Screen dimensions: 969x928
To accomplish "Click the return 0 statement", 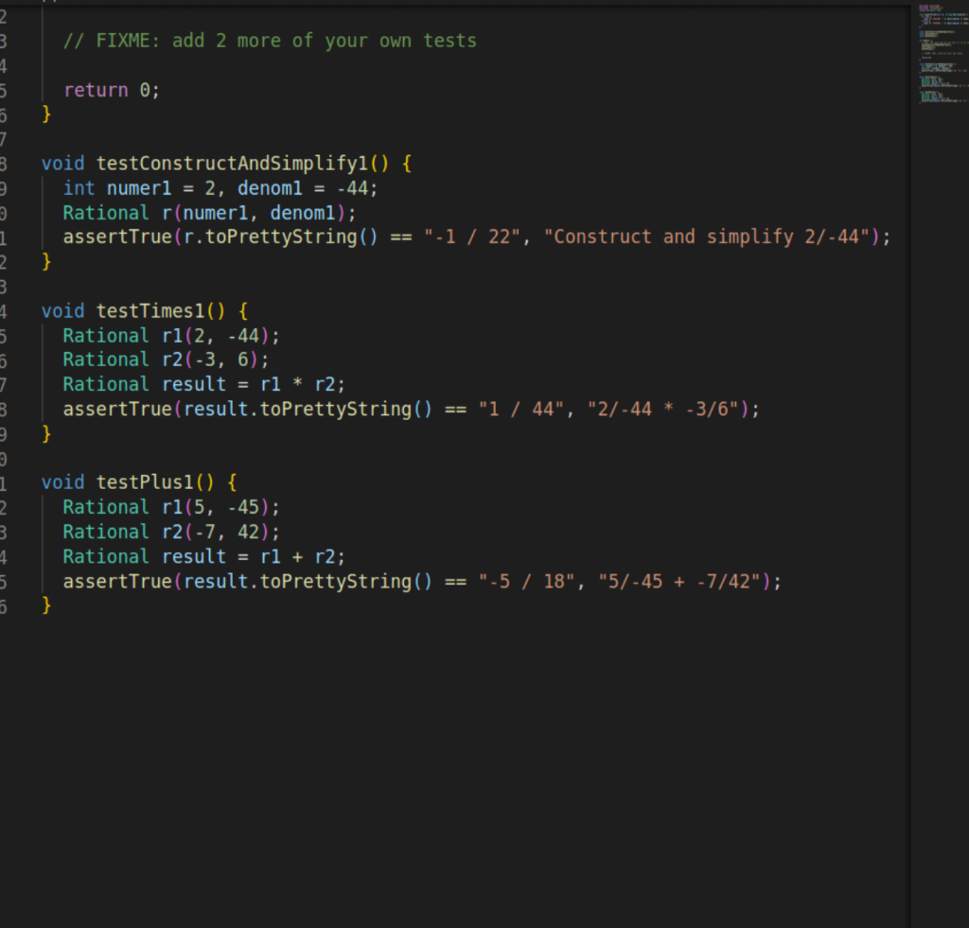I will click(109, 90).
